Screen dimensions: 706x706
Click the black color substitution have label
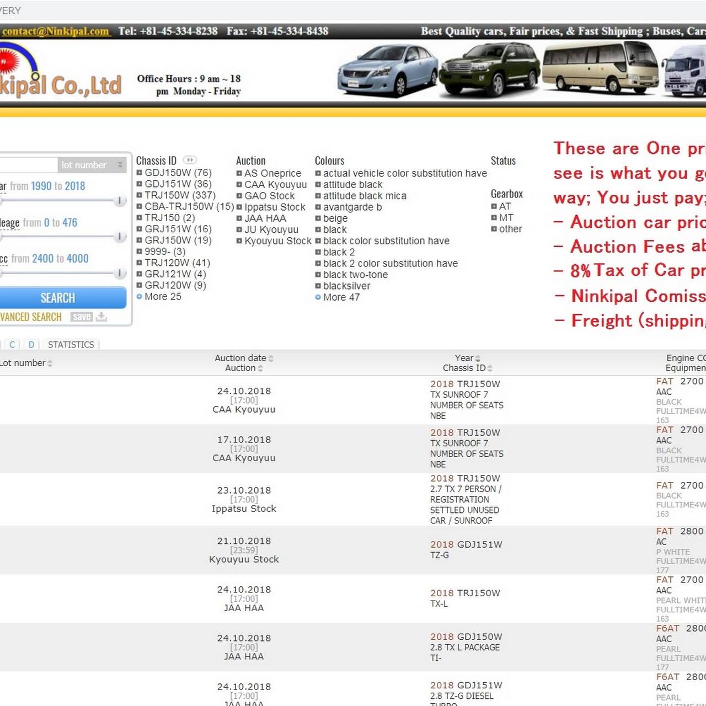[386, 241]
